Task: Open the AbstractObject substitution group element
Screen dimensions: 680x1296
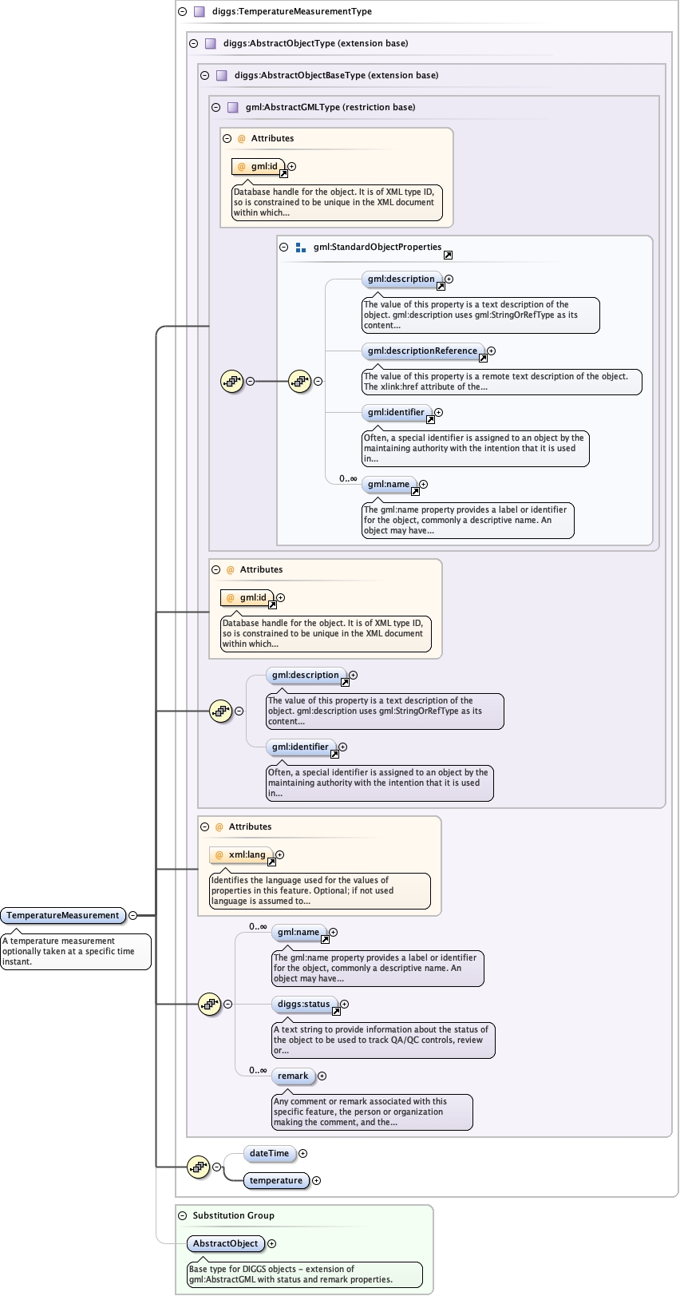Action: [x=226, y=1243]
